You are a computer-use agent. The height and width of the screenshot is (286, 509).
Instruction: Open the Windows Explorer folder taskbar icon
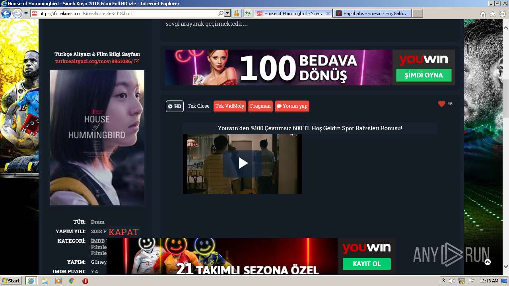[x=45, y=281]
